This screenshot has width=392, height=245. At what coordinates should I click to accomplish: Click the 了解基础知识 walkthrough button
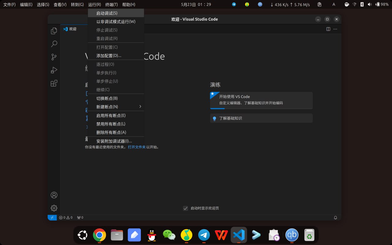pyautogui.click(x=261, y=118)
